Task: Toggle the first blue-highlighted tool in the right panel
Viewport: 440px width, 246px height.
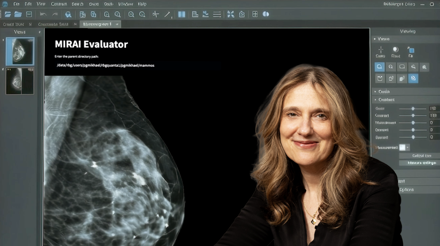Action: [379, 67]
